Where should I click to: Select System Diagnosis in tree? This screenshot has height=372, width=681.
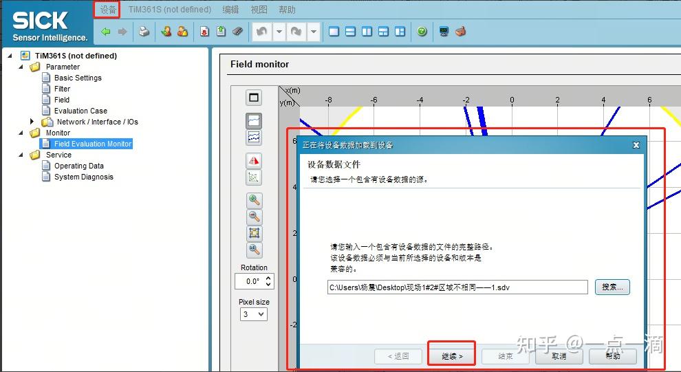83,177
